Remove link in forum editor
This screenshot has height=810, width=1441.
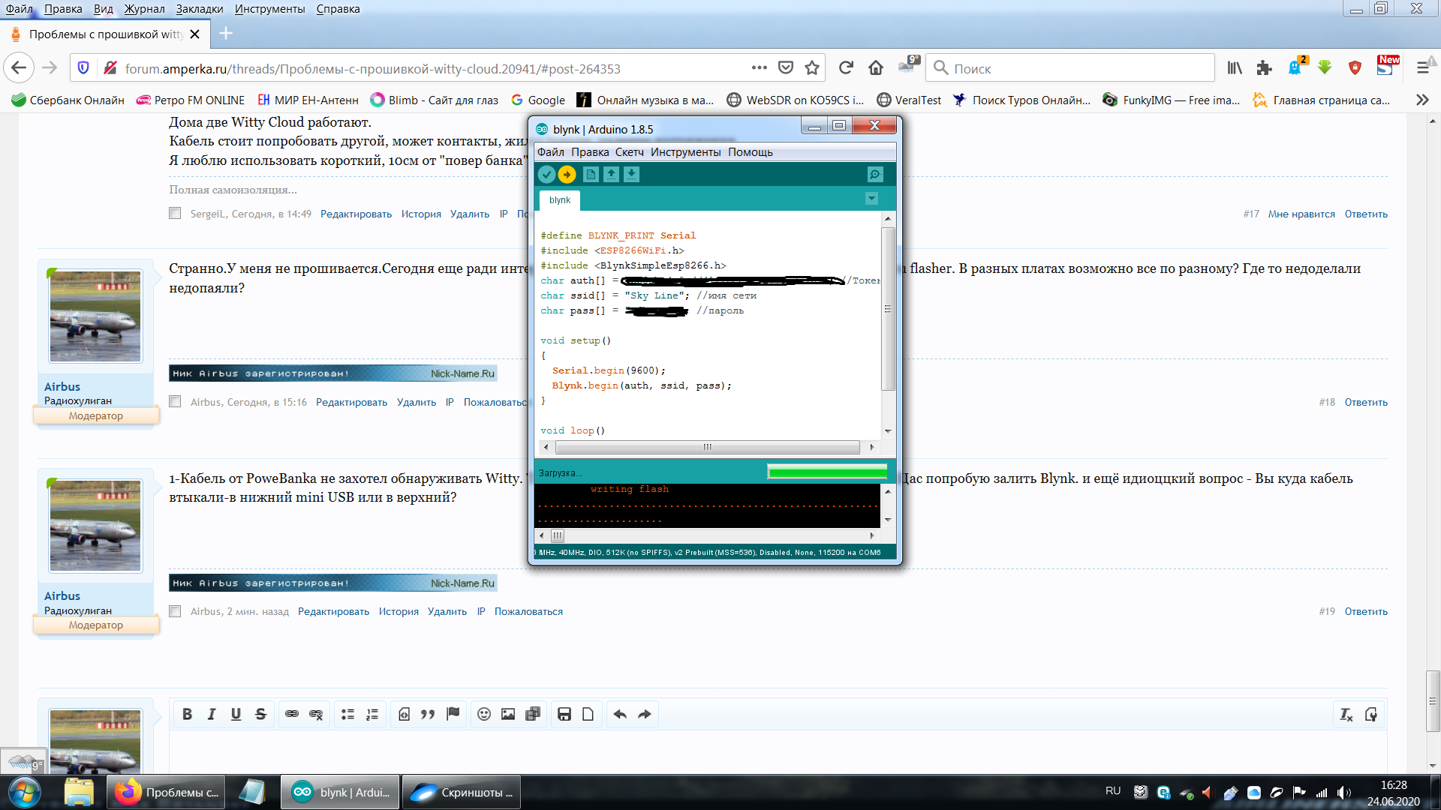pyautogui.click(x=316, y=714)
